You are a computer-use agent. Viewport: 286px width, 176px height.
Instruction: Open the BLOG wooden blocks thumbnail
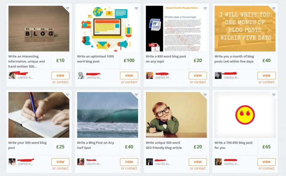click(x=39, y=29)
